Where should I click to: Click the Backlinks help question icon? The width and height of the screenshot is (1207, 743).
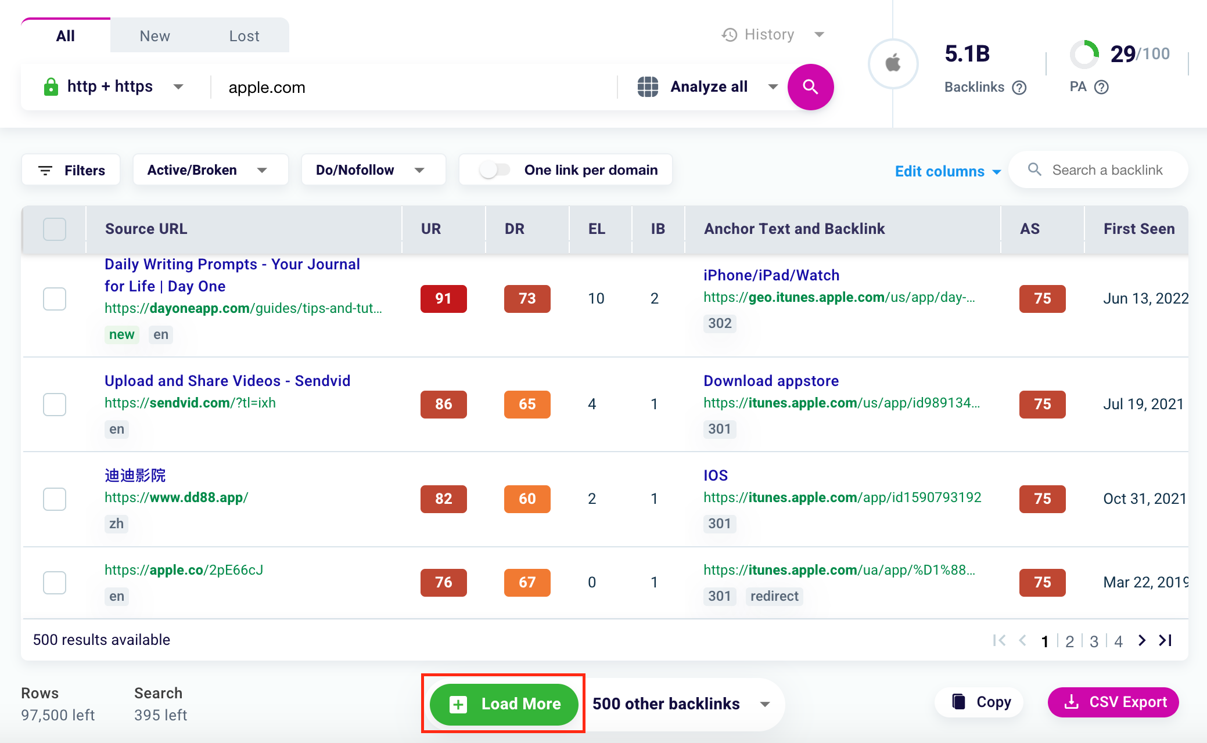[x=1019, y=88]
